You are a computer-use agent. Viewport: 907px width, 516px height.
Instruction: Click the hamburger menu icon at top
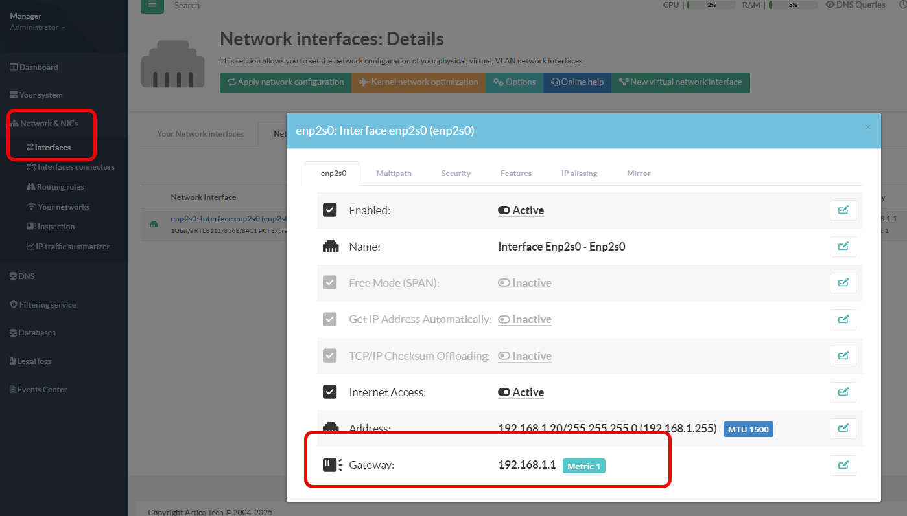point(152,5)
